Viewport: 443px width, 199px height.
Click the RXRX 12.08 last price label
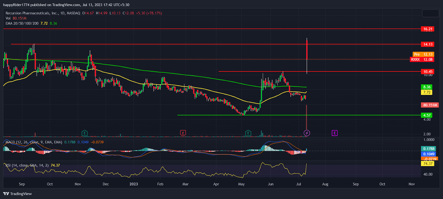pos(422,59)
